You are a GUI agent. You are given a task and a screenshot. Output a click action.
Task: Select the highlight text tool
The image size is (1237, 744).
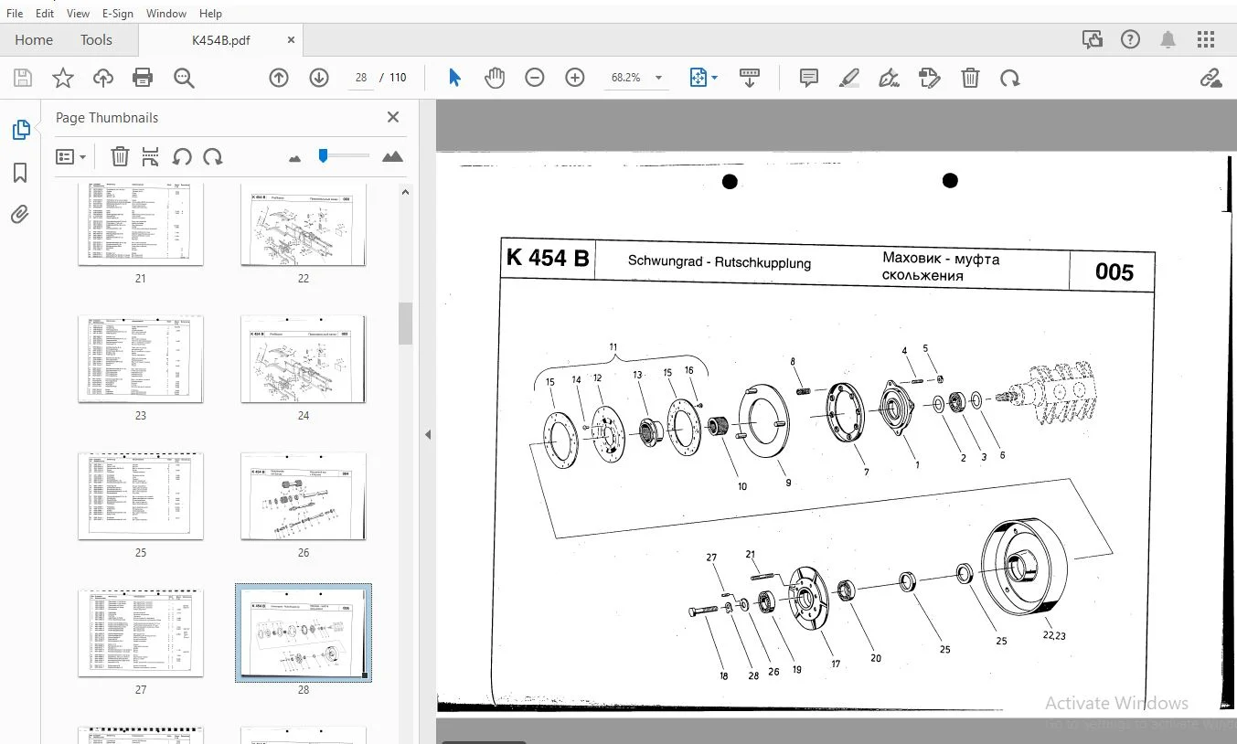tap(849, 79)
